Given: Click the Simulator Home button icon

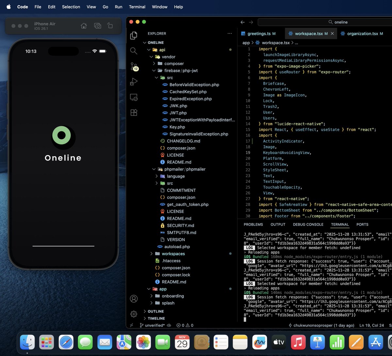Looking at the screenshot, I should tap(84, 26).
